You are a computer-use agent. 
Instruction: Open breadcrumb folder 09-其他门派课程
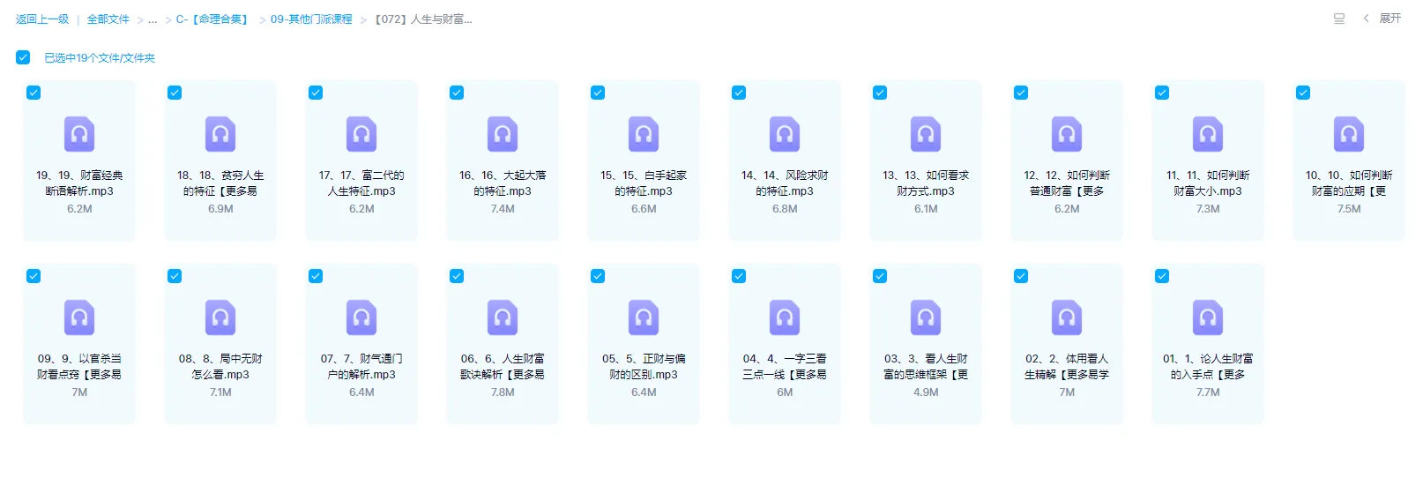point(311,19)
